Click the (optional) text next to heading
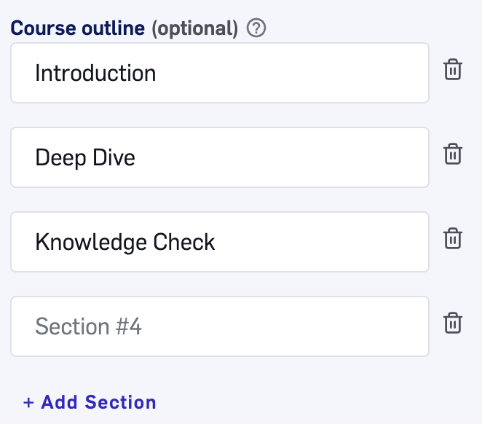The image size is (482, 424). coord(195,29)
